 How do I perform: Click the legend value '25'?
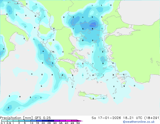(x=49, y=123)
